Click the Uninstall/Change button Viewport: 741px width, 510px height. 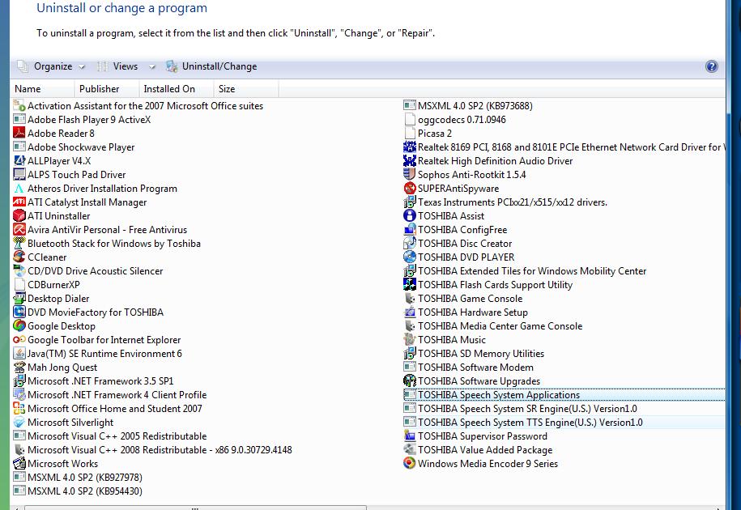coord(211,66)
